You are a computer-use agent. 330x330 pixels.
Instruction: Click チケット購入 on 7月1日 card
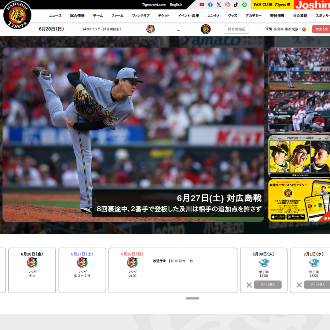317,285
